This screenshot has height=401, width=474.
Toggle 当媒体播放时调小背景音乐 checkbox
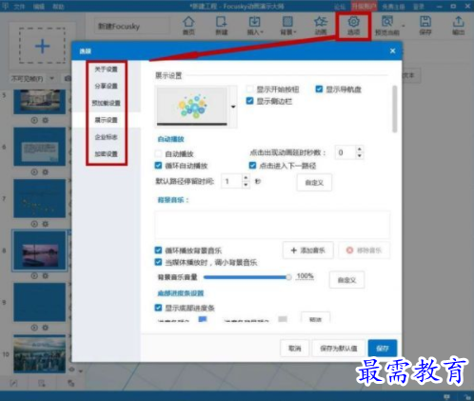(x=158, y=262)
